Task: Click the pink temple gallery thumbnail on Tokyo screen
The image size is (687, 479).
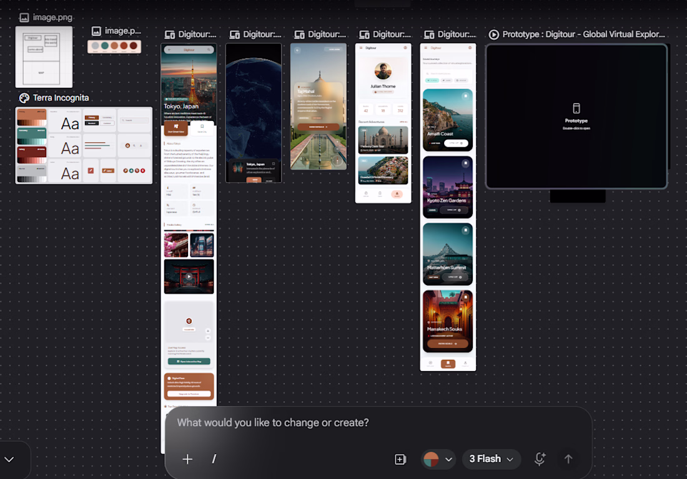Action: click(x=176, y=245)
